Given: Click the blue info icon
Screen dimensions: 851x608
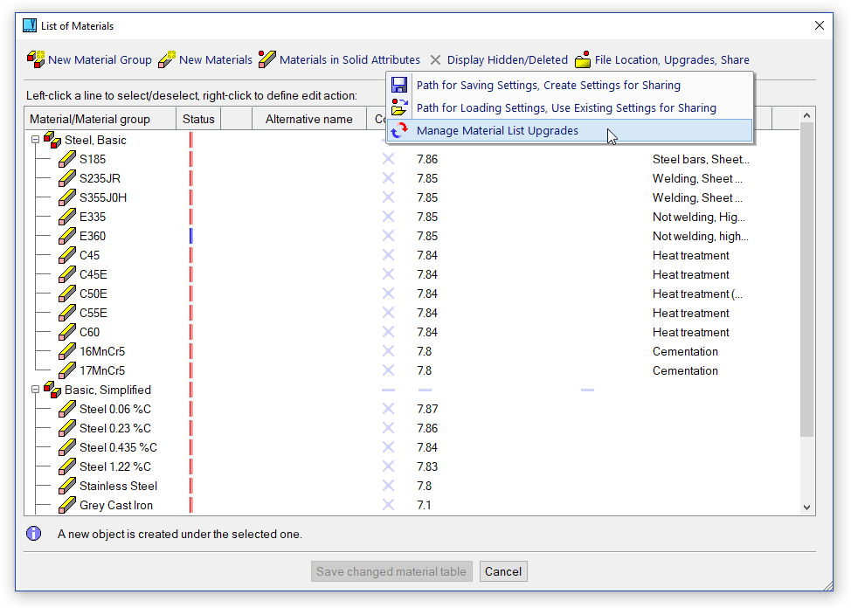Looking at the screenshot, I should tap(34, 533).
